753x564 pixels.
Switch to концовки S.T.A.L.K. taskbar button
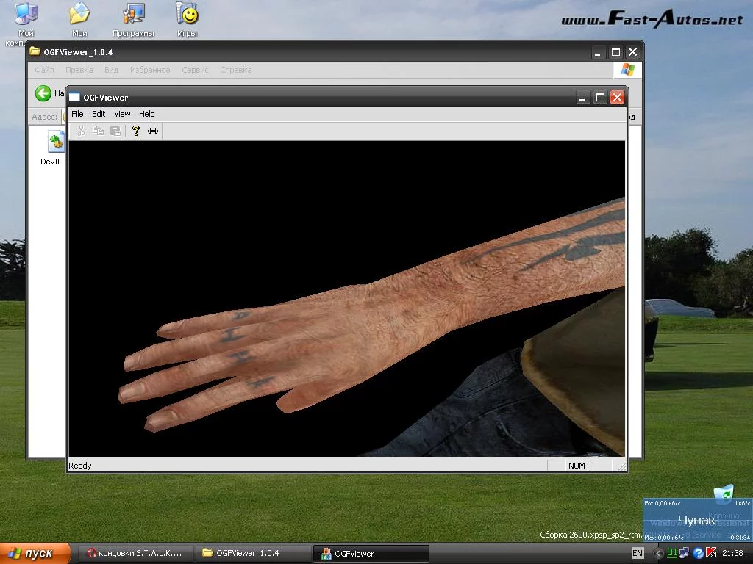[135, 554]
